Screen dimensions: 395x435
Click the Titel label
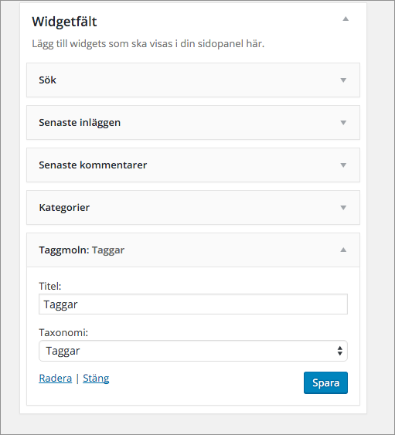click(50, 286)
